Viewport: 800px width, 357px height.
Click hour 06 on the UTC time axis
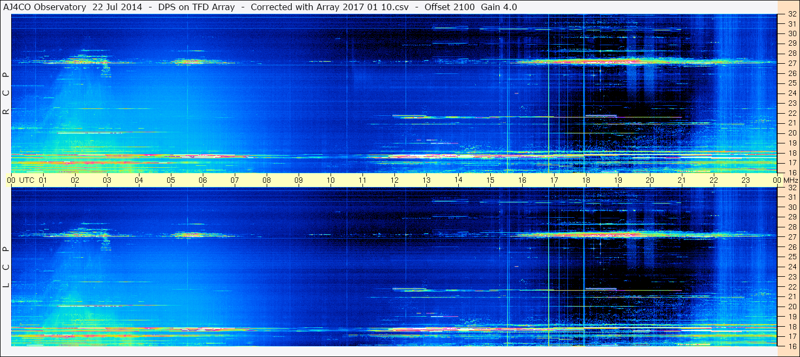point(203,180)
